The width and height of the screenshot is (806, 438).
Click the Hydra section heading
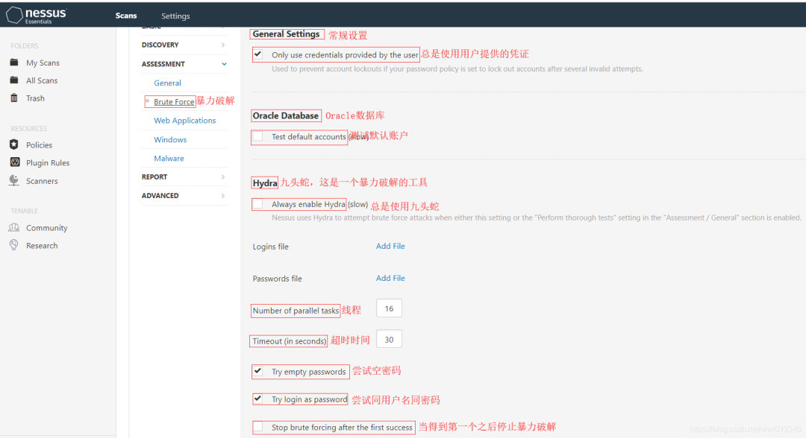(x=265, y=182)
